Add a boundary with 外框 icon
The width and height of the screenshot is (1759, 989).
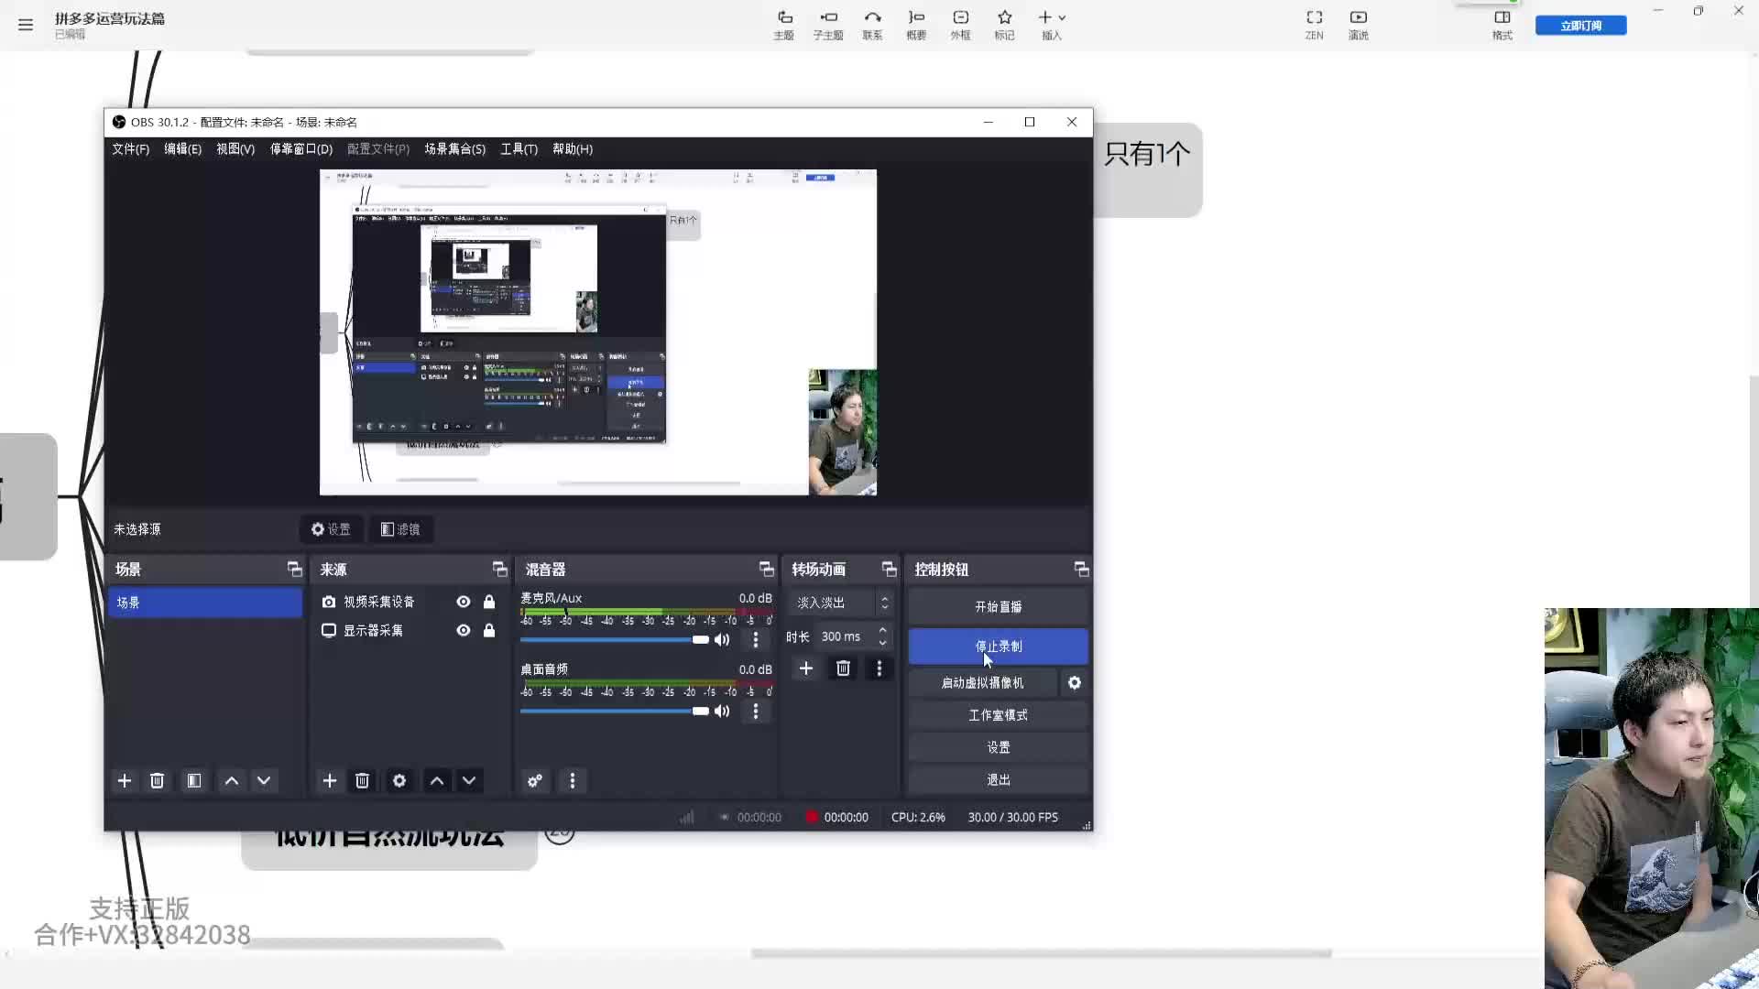960,25
